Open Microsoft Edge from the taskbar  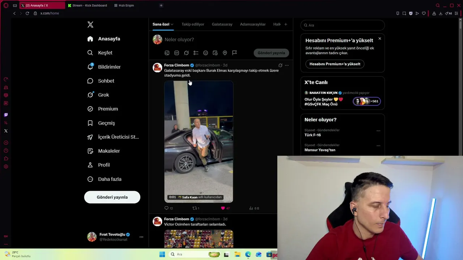pos(248,254)
